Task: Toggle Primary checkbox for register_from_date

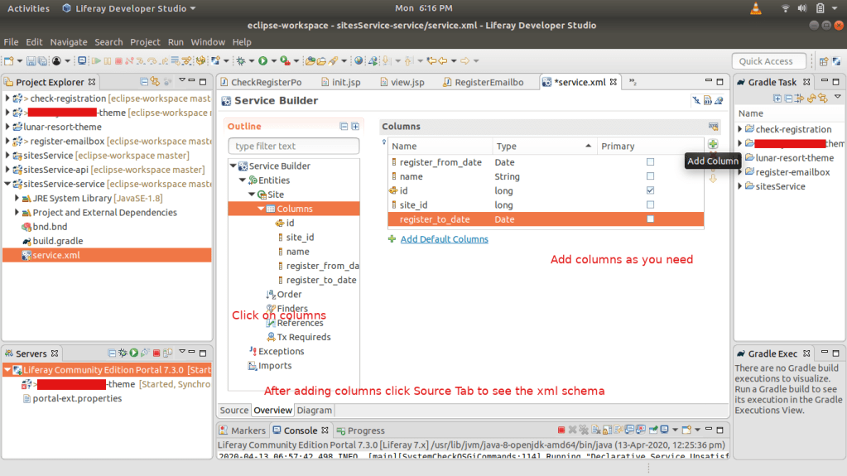Action: coord(650,162)
